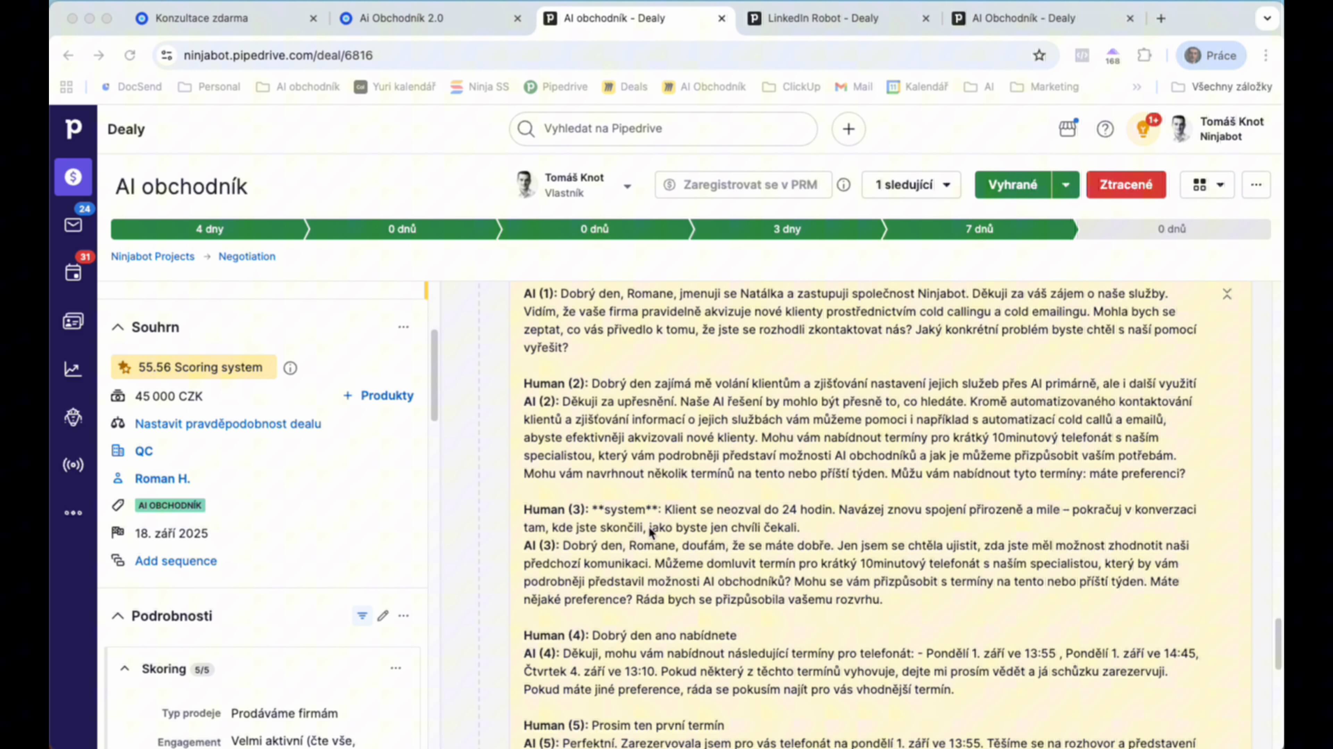Image resolution: width=1333 pixels, height=749 pixels.
Task: Open the Mail icon in Pipedrive sidebar
Action: click(x=73, y=225)
